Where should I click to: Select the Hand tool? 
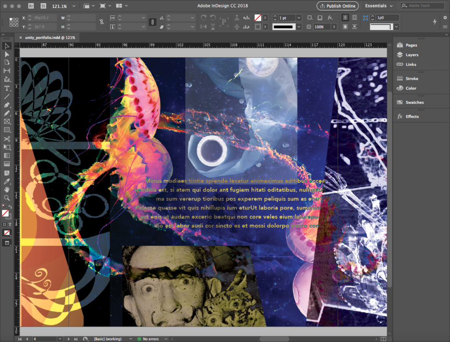[x=7, y=189]
